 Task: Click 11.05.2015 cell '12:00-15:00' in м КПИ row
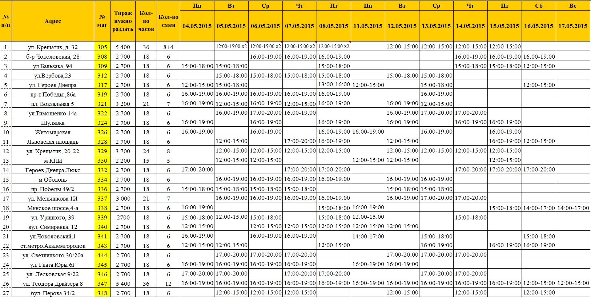368,160
